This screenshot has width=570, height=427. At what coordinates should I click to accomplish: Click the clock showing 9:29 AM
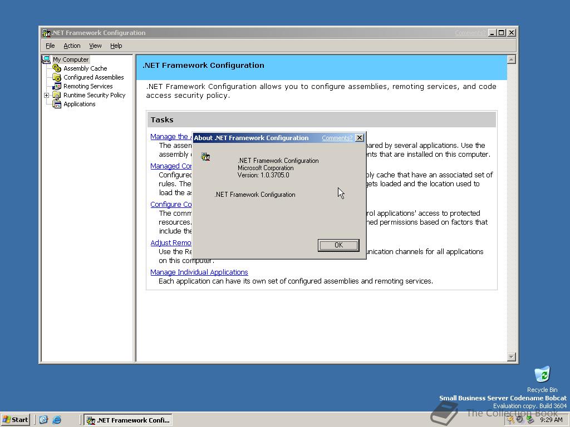[x=551, y=420]
